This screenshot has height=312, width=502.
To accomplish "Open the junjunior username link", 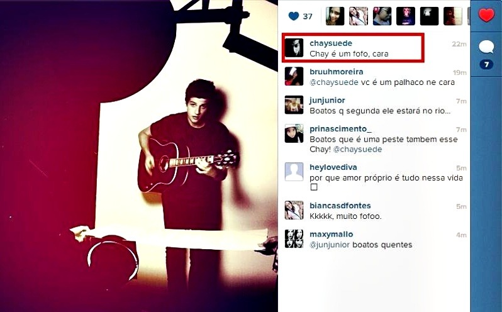I will point(327,101).
